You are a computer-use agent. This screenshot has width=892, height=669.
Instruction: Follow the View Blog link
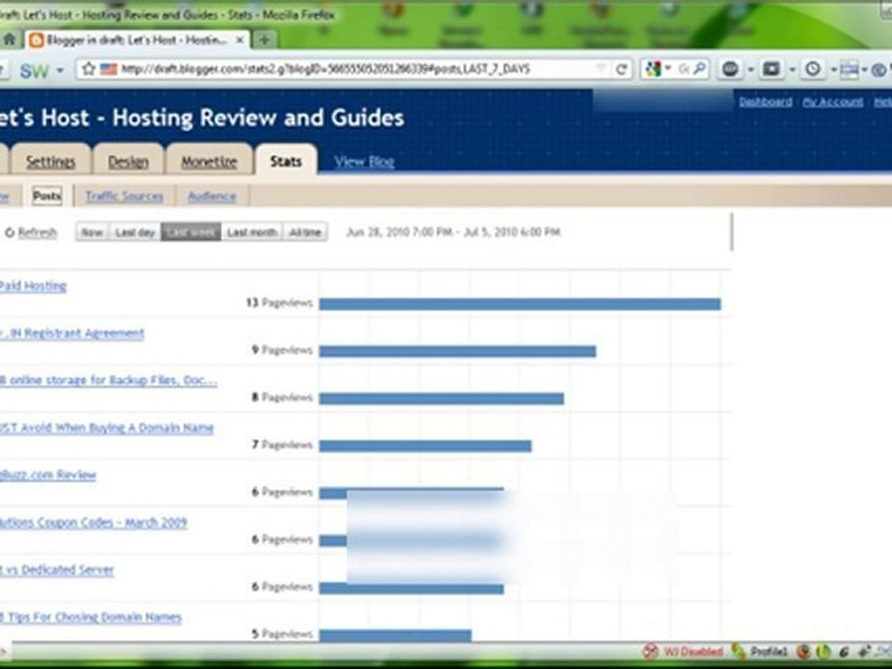[364, 162]
